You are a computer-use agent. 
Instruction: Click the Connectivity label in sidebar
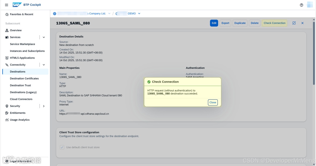click(x=18, y=65)
